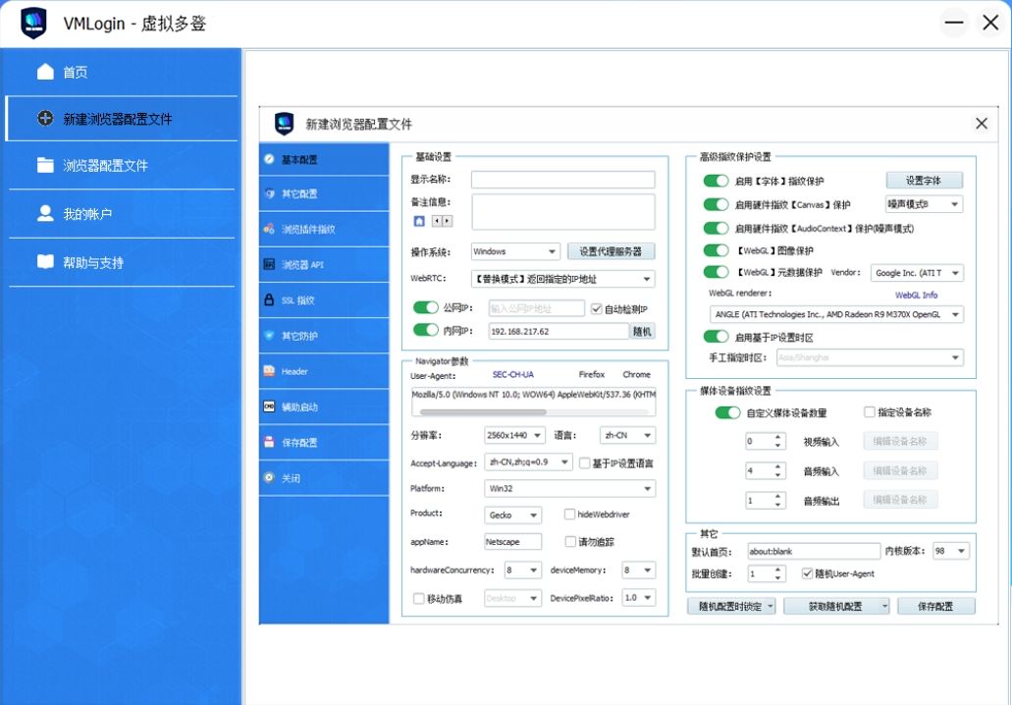Screen dimensions: 1012x705
Task: Click the plus icon for 新建浏览器配置文件
Action: (x=45, y=119)
